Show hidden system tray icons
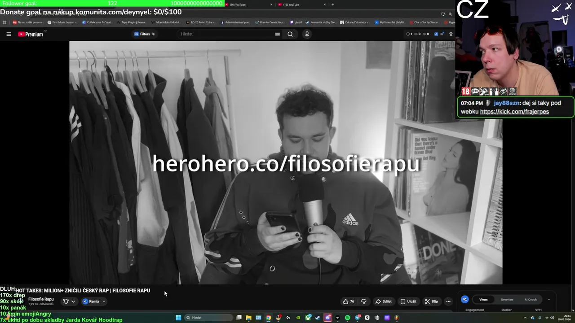Viewport: 575px width, 323px height. coord(526,318)
